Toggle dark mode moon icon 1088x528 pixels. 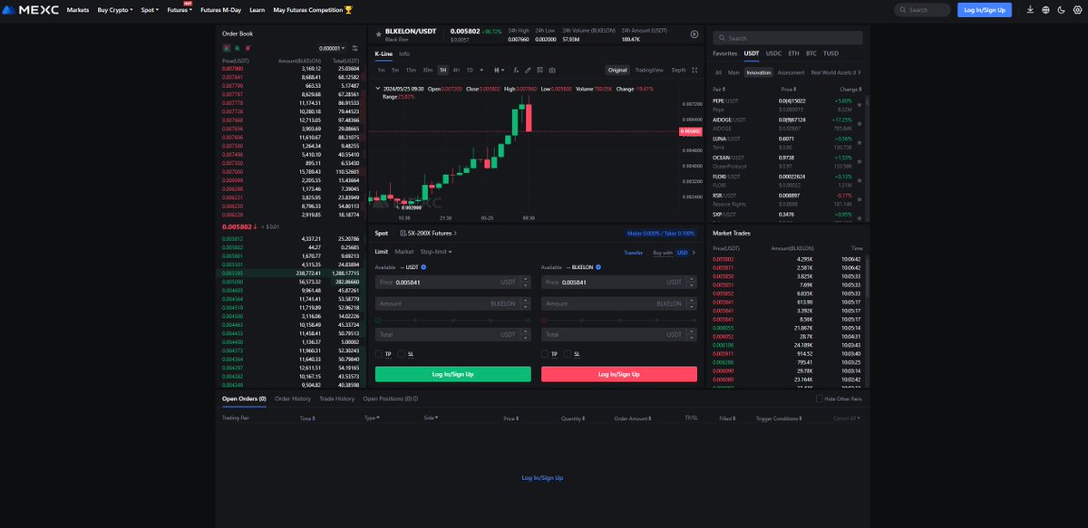point(1061,10)
